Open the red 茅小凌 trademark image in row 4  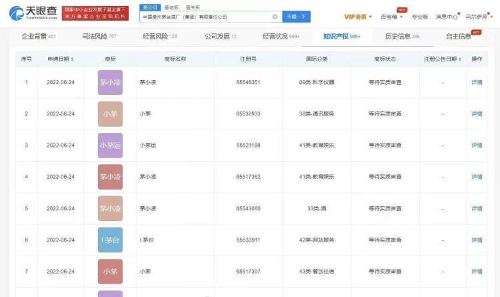click(110, 177)
